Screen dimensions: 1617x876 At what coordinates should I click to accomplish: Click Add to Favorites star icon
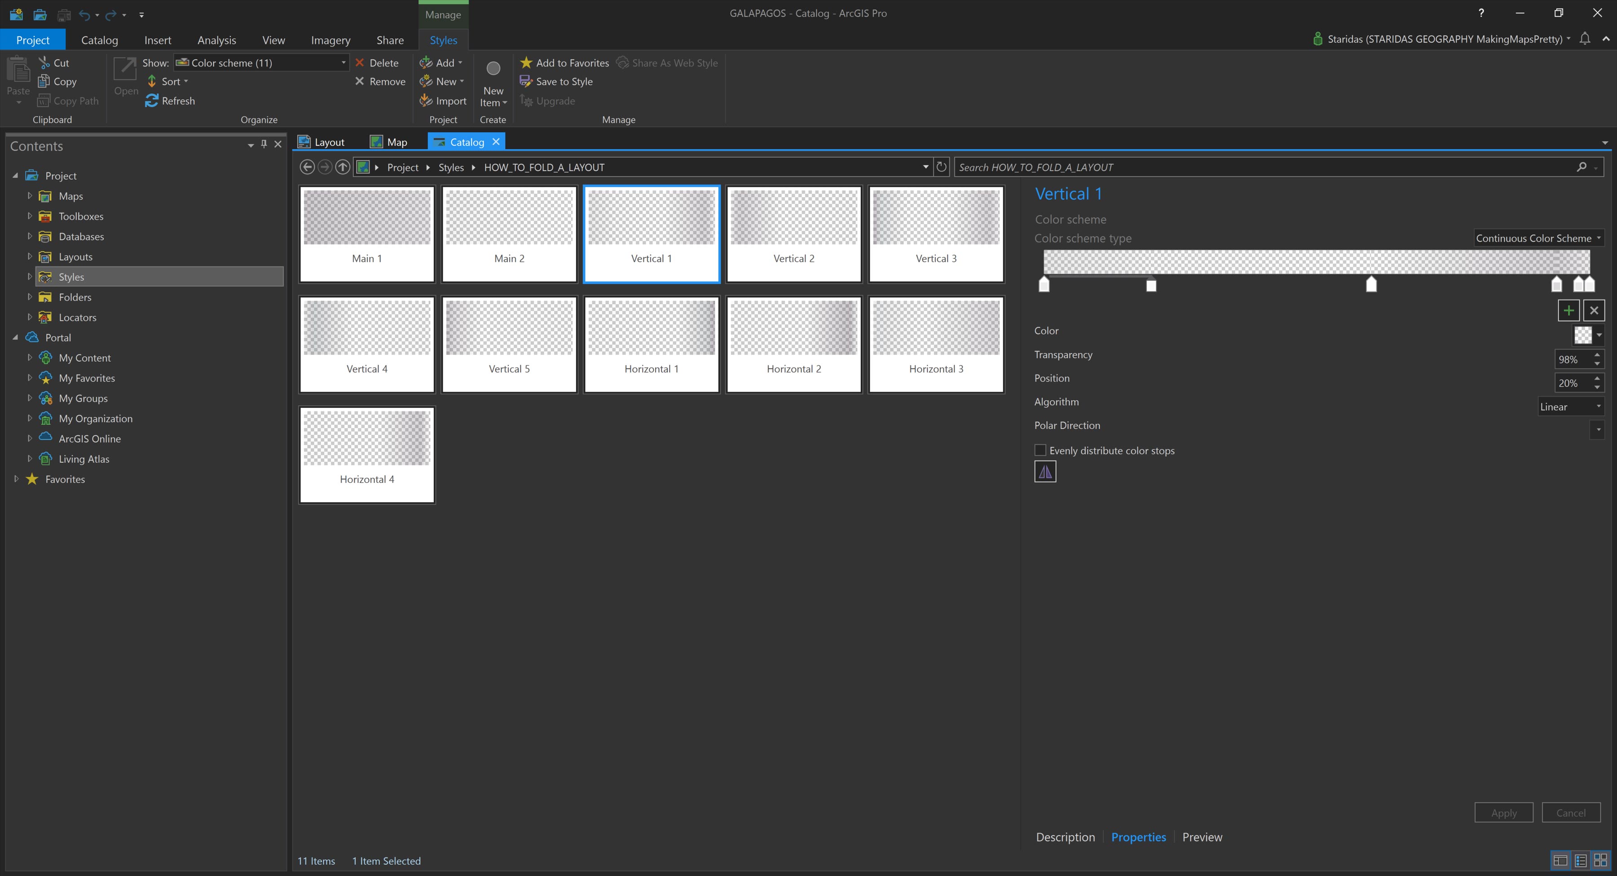[526, 63]
